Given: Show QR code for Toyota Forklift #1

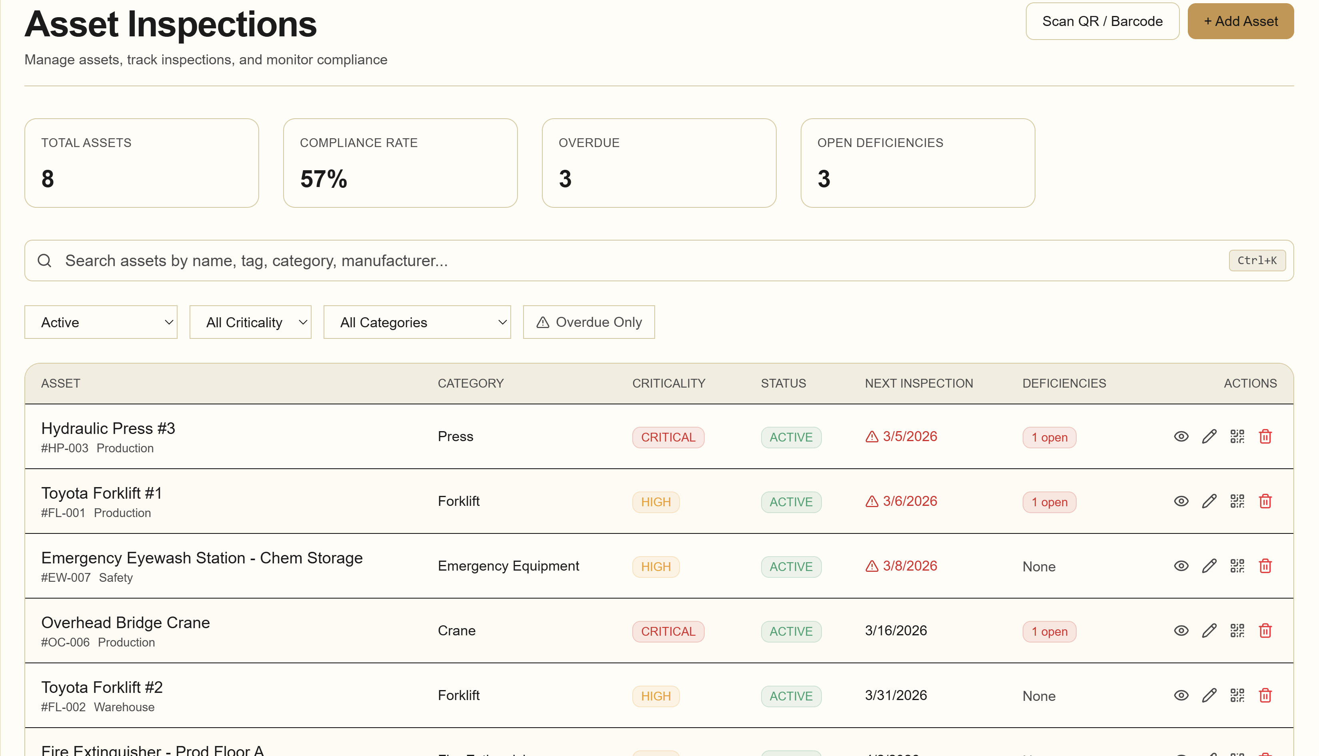Looking at the screenshot, I should point(1237,501).
